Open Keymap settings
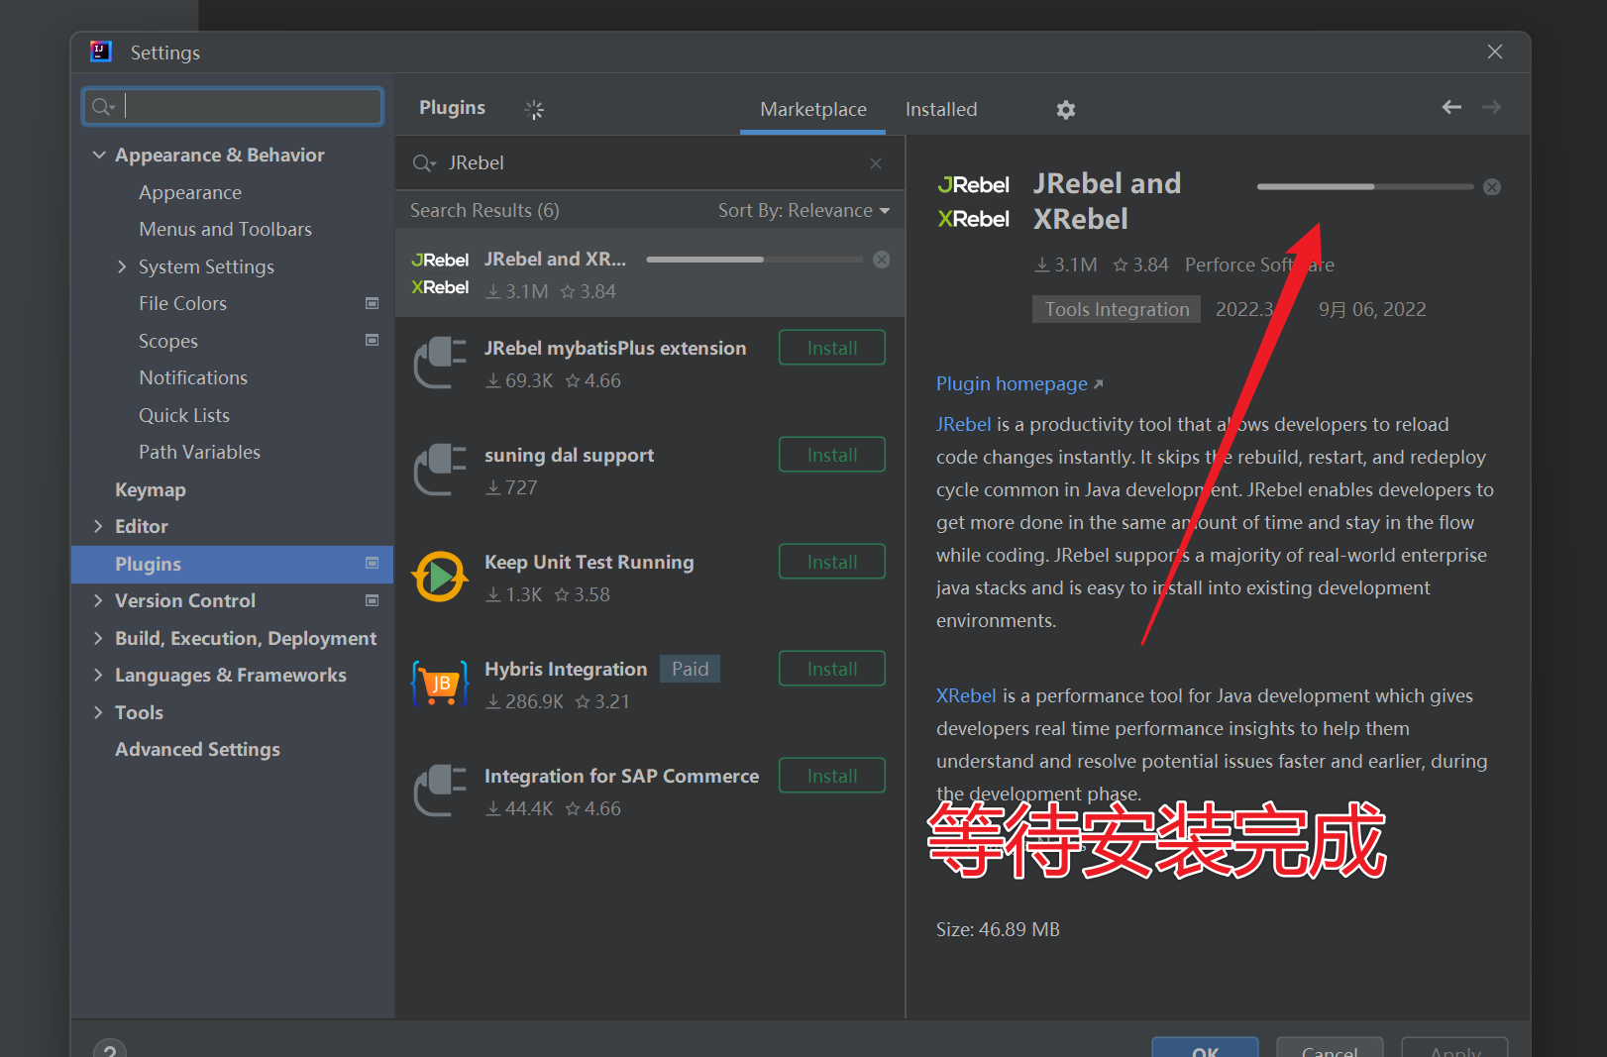The image size is (1607, 1057). pyautogui.click(x=151, y=489)
